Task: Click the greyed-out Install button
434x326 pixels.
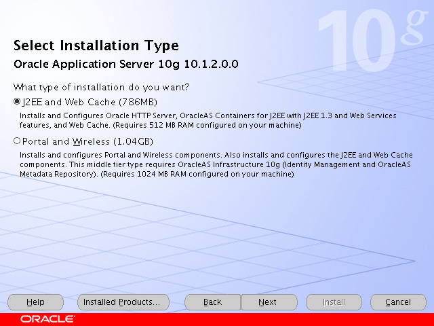Action: (x=334, y=302)
